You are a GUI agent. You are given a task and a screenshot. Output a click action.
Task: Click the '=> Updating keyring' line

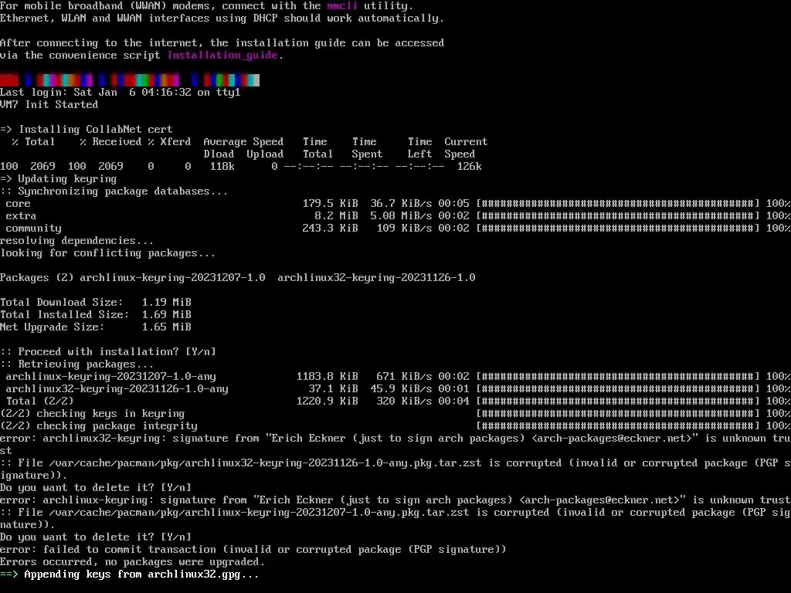click(58, 178)
